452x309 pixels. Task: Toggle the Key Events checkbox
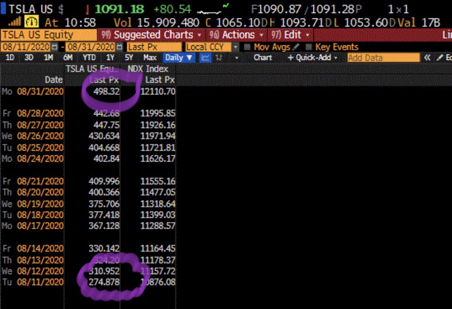(x=308, y=47)
